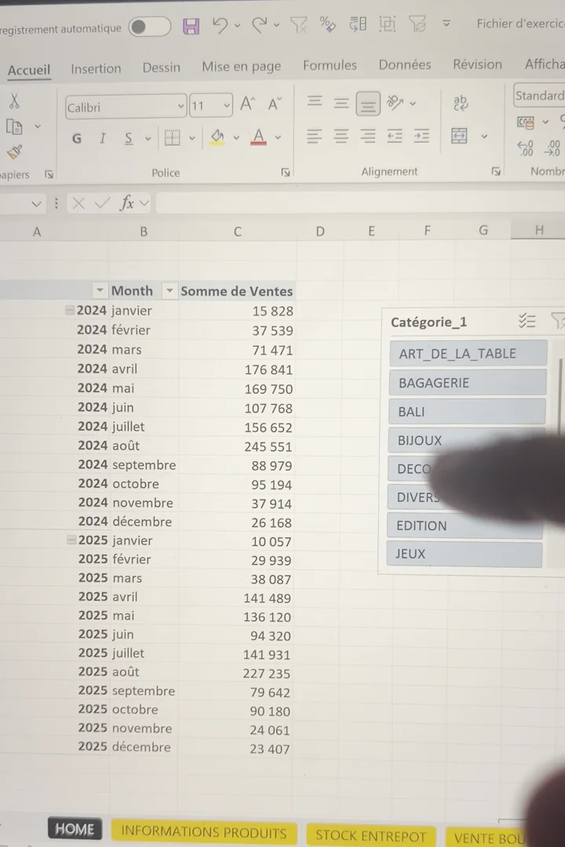The image size is (565, 847).
Task: Open the Révision tab
Action: point(477,64)
